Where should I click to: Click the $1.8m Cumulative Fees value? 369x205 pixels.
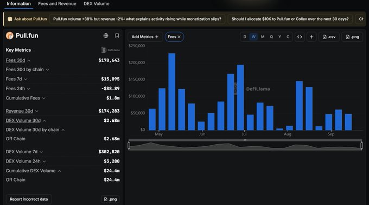[113, 98]
